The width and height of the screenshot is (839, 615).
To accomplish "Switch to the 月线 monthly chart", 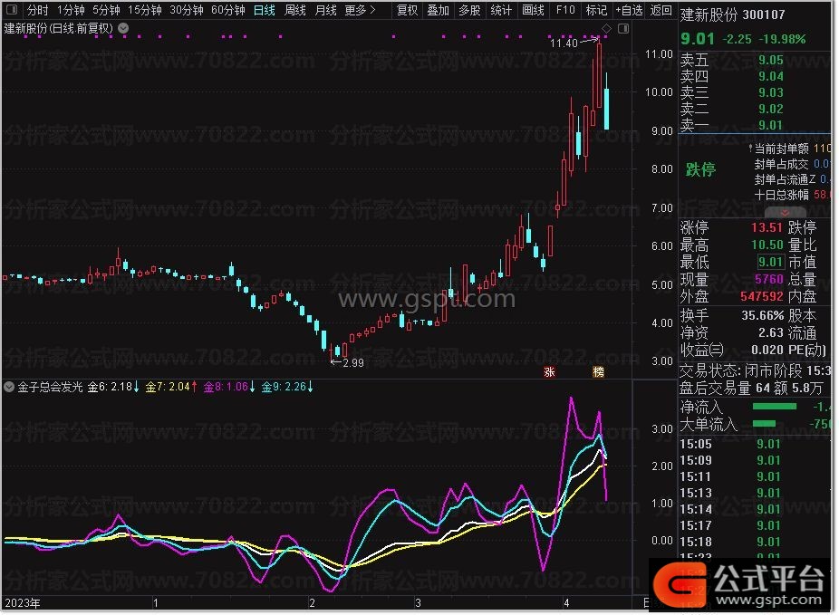I will [326, 10].
